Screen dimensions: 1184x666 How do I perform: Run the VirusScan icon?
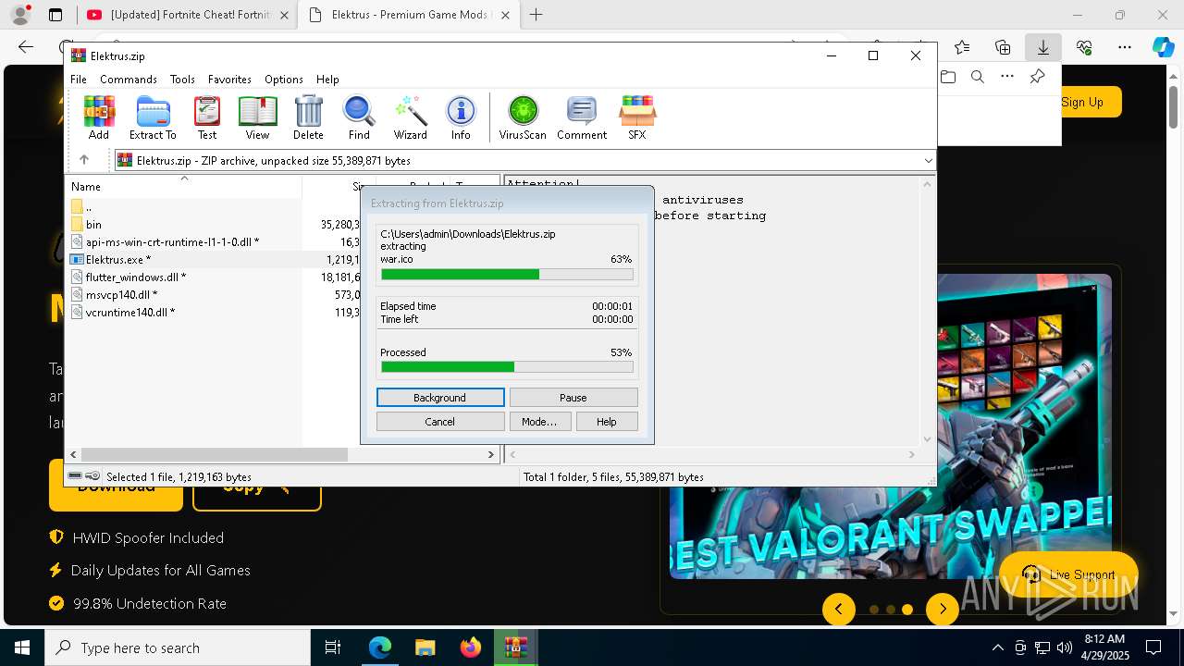(x=523, y=117)
